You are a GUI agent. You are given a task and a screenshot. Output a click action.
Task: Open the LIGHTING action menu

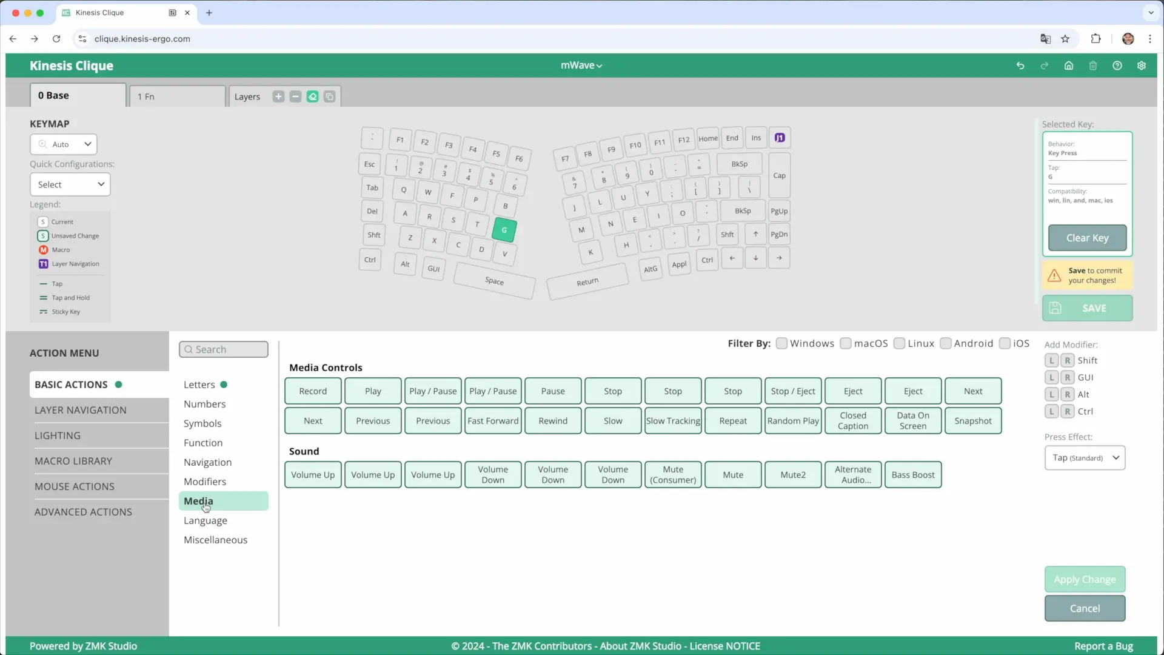click(58, 435)
